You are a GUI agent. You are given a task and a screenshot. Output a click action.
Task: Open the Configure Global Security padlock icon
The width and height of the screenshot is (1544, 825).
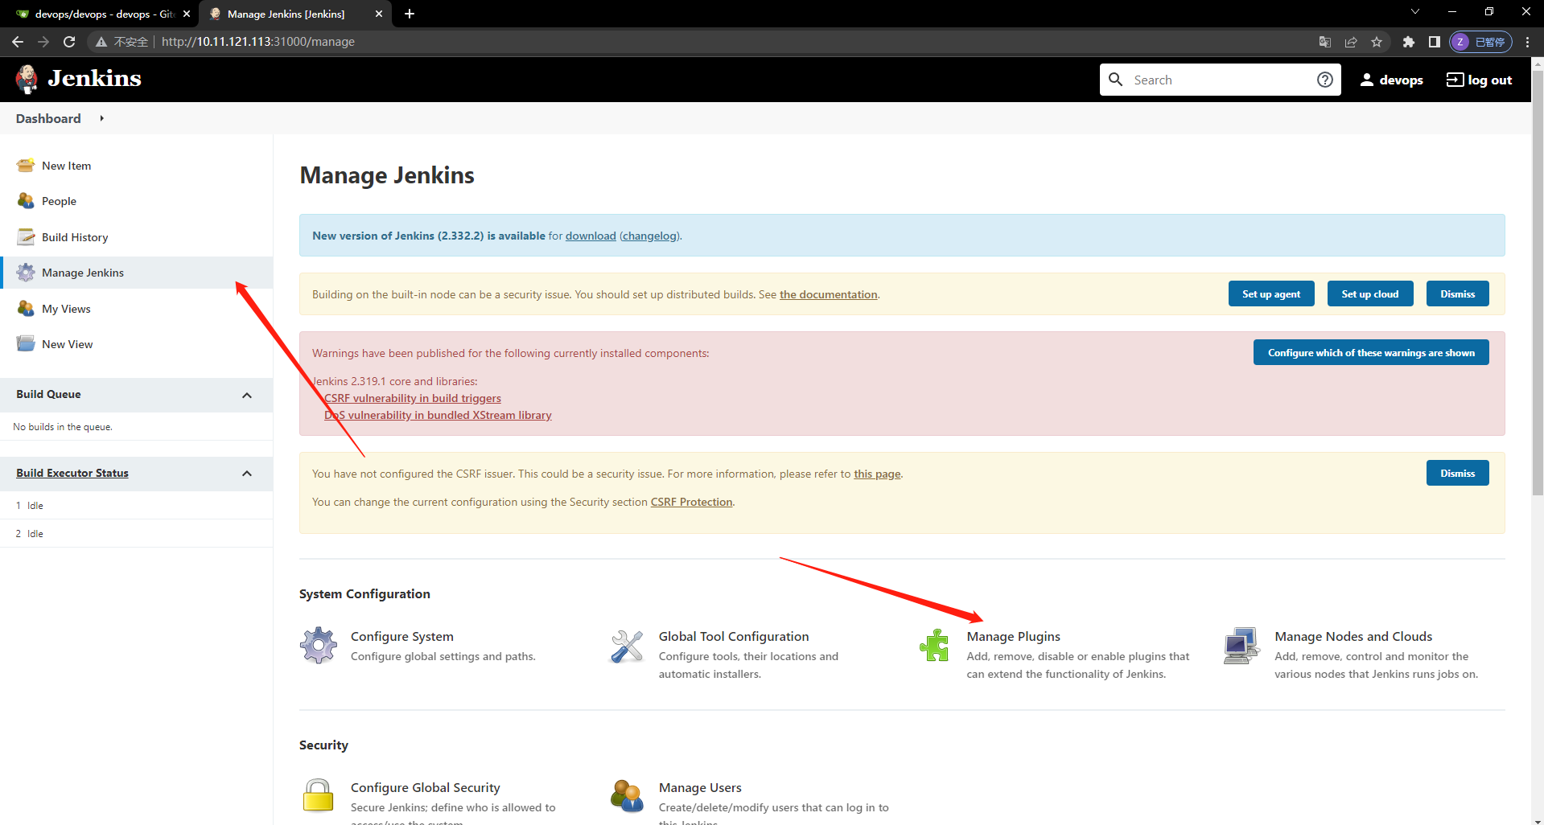pos(318,796)
